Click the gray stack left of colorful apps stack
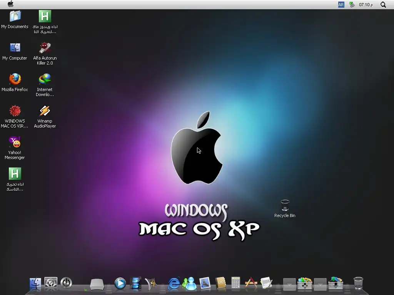Screen dimensions: 394x295 coord(289,284)
